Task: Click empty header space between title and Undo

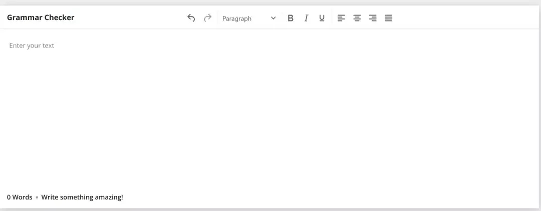Action: (130, 18)
